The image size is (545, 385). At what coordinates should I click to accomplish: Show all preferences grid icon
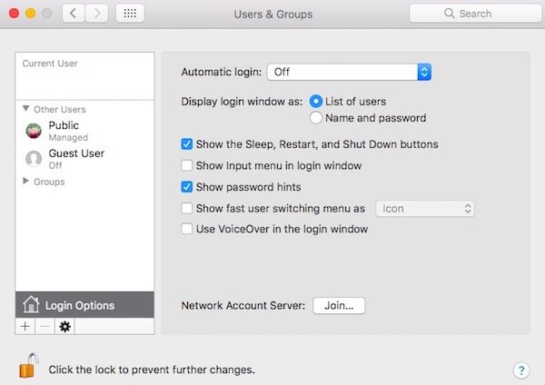(130, 14)
